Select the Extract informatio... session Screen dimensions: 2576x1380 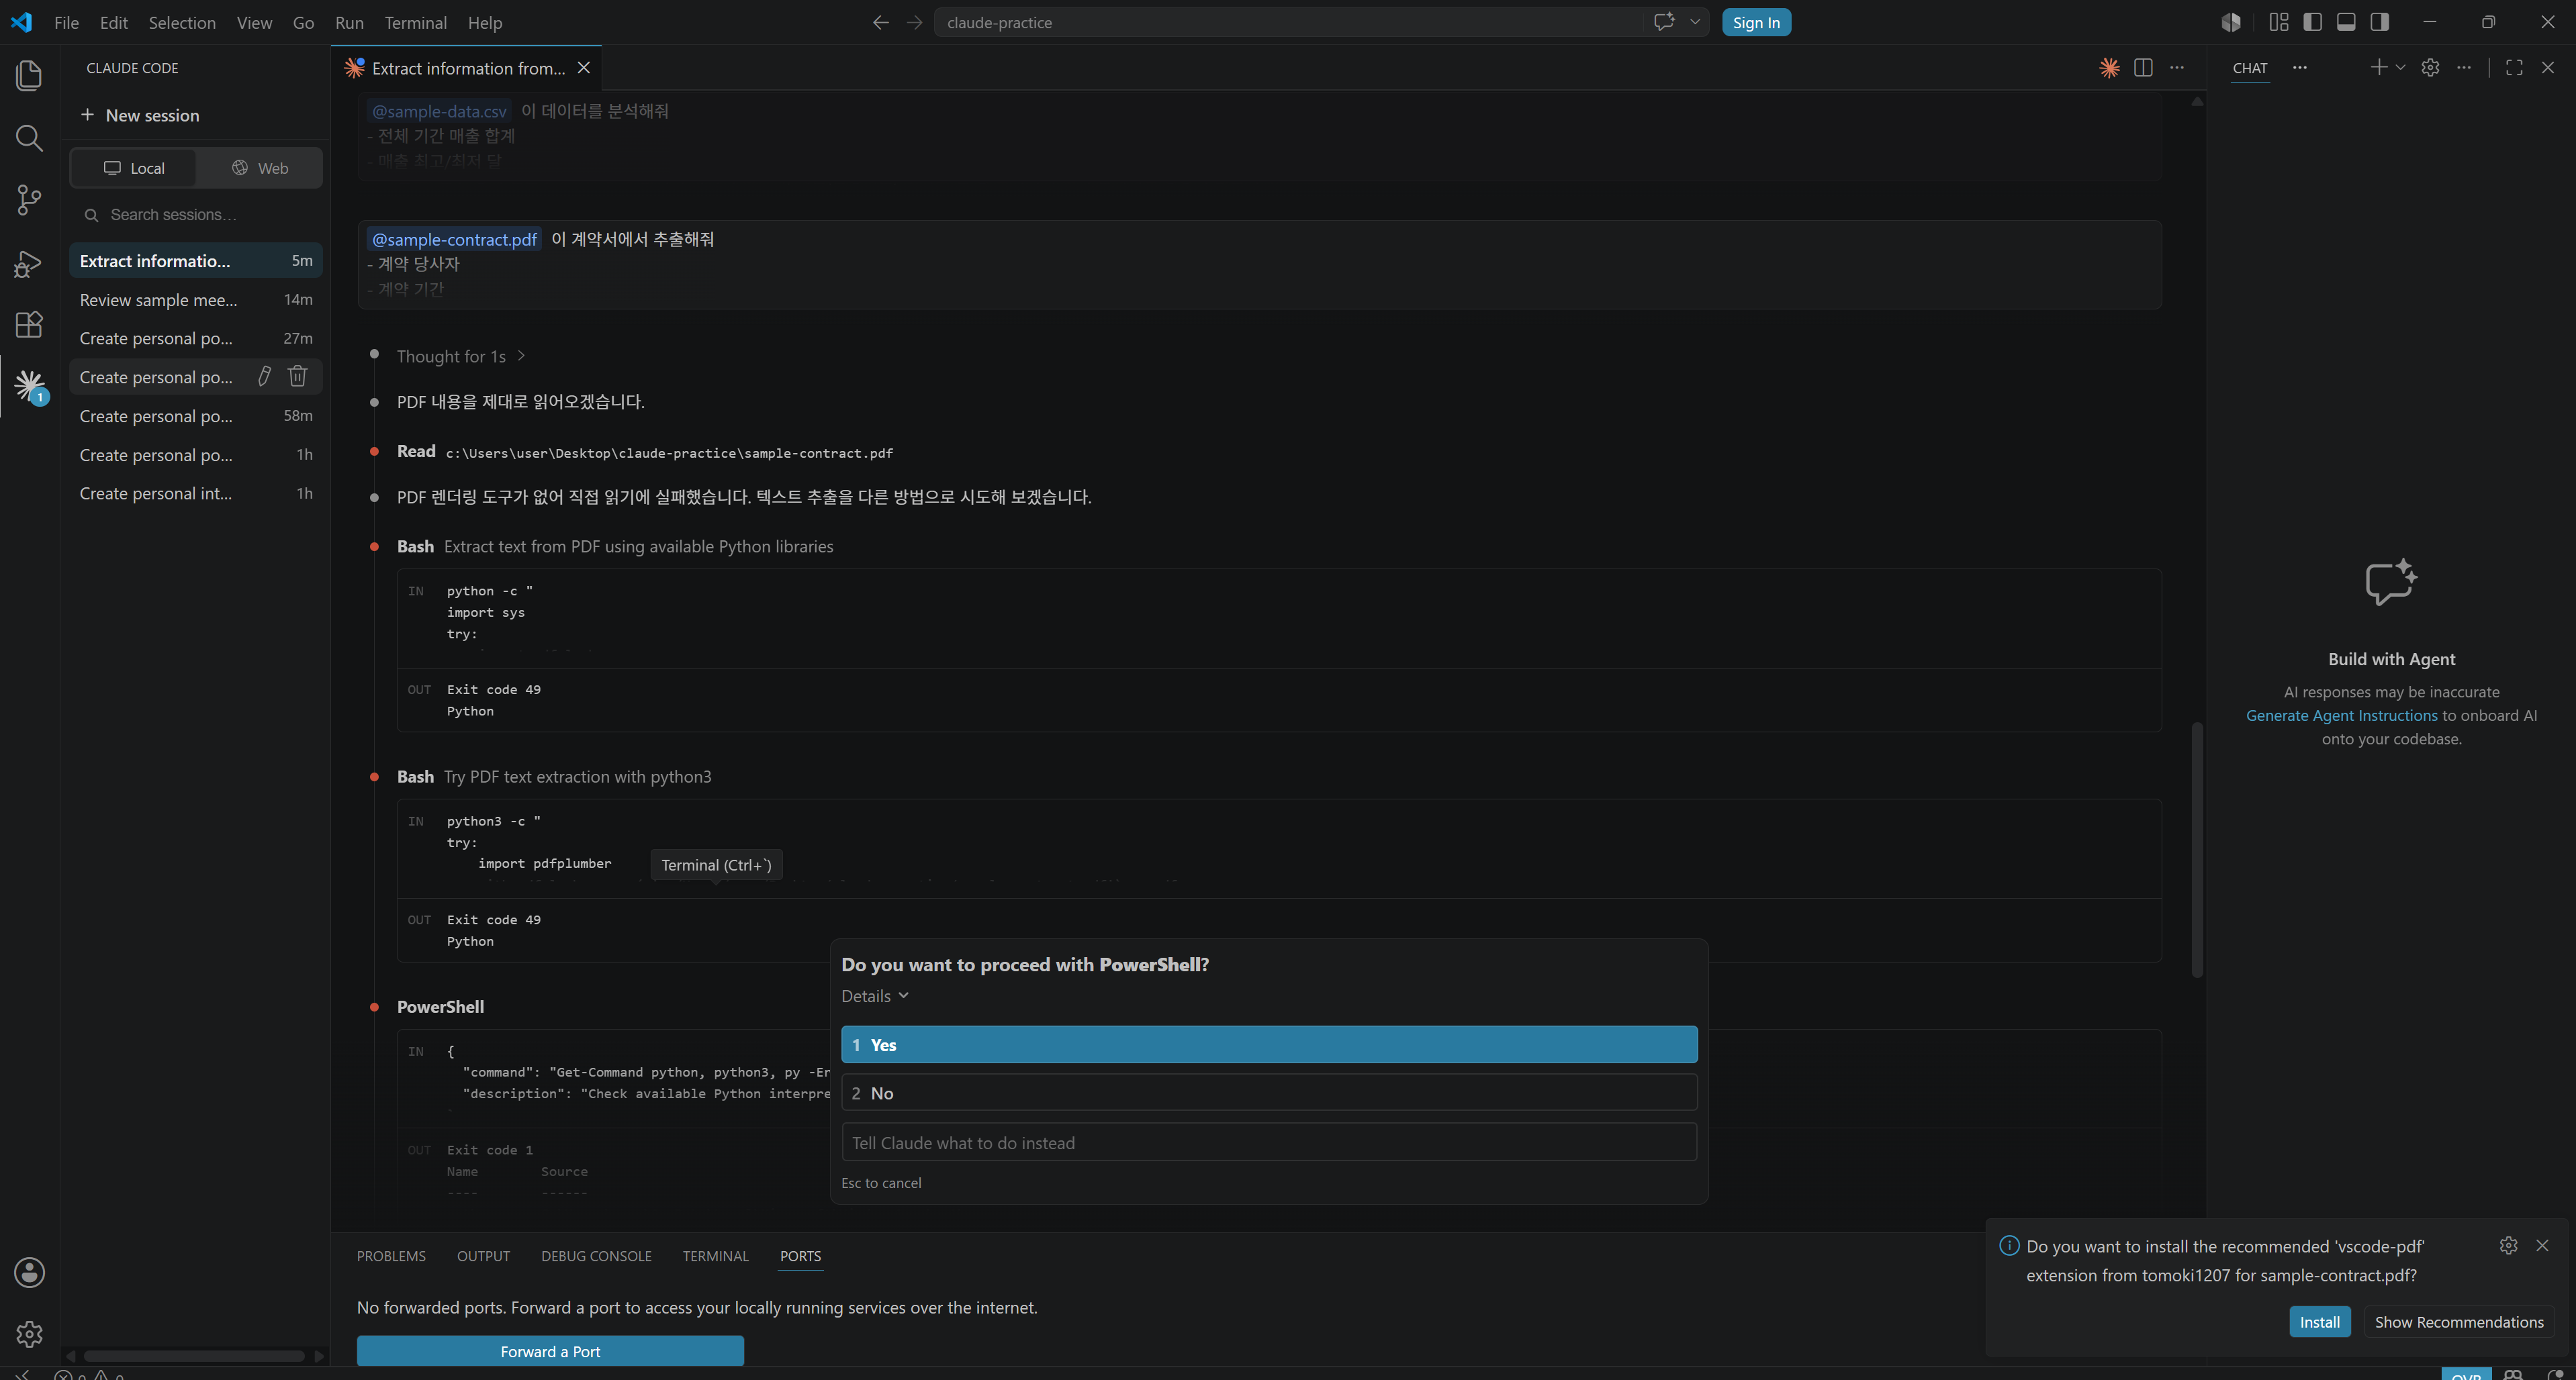(x=196, y=261)
